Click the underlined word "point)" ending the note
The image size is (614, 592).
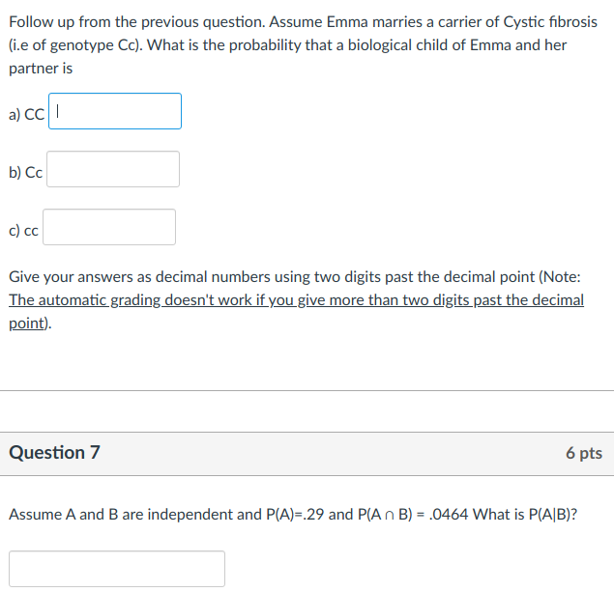coord(29,324)
